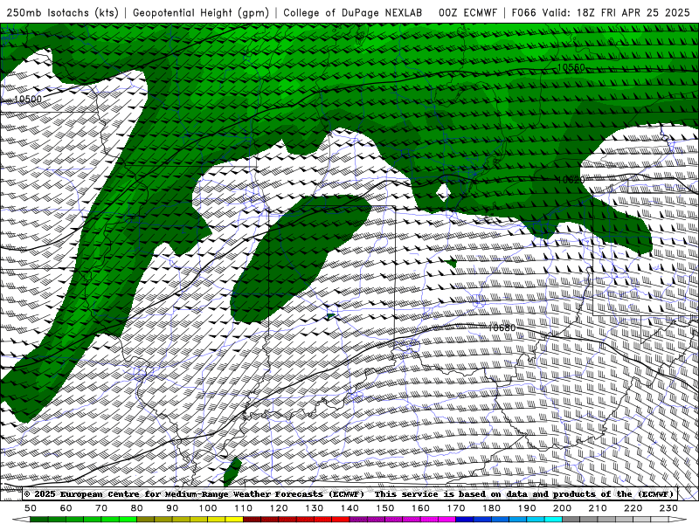Select the 10560 height contour label
Viewport: 699px width, 524px height.
pos(571,68)
